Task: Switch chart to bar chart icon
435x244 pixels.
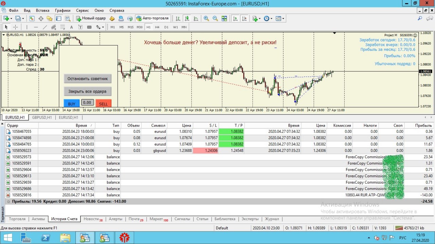Action: (178, 18)
